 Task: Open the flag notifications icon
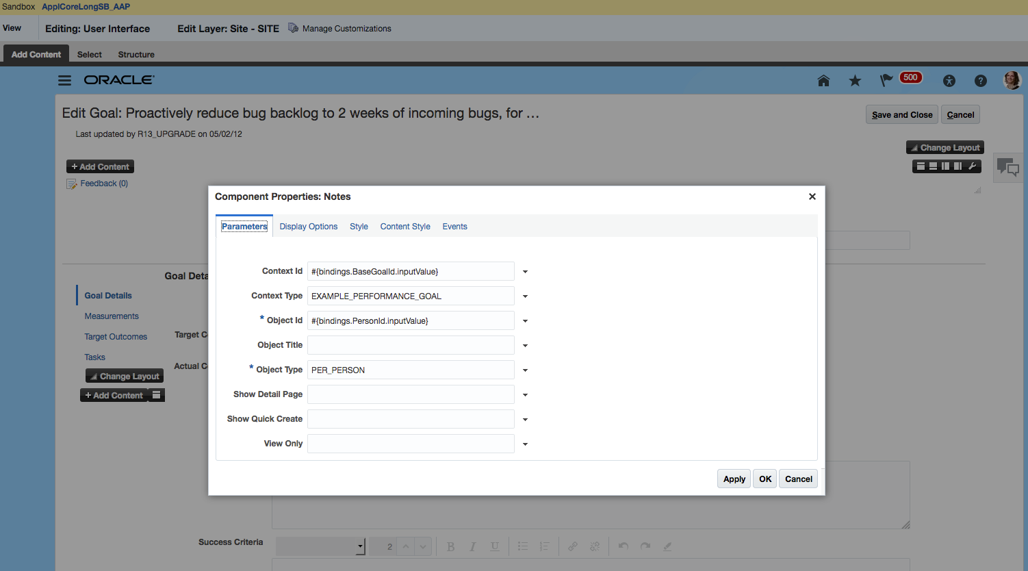tap(886, 81)
